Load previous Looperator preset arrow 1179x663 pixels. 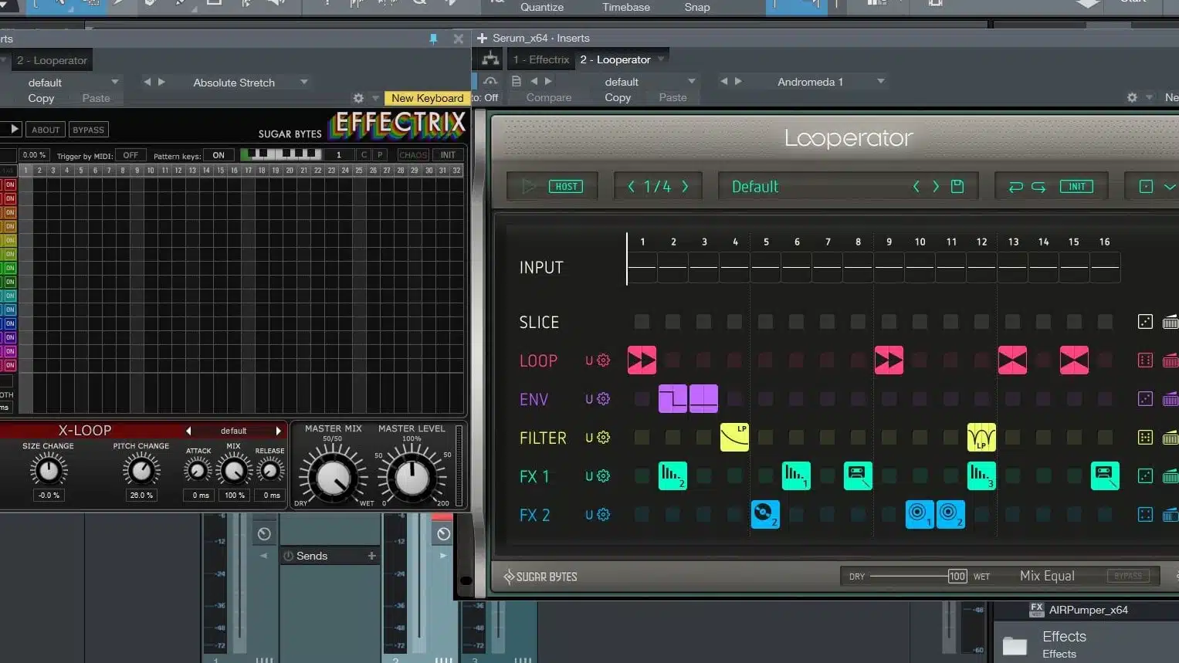coord(916,187)
